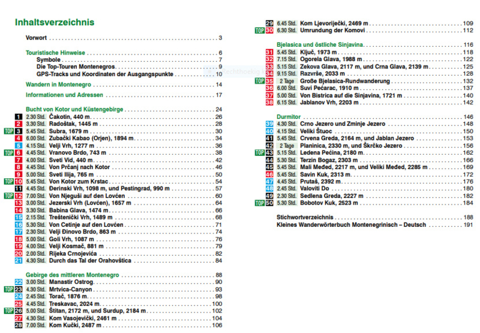480x333 pixels.
Task: Open 'Ogorela Glava, 1988 m' entry
Action: pyautogui.click(x=331, y=59)
